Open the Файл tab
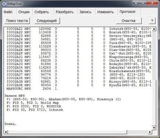Image resolution: width=160 pixels, height=138 pixels. 8,12
